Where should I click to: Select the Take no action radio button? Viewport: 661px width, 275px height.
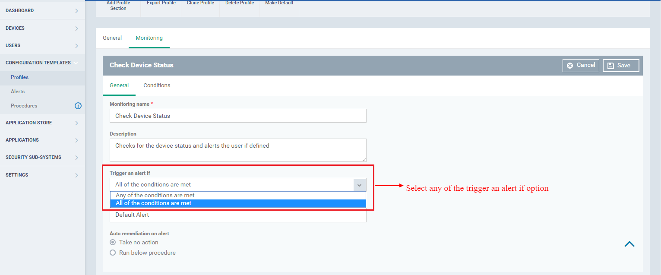point(113,243)
